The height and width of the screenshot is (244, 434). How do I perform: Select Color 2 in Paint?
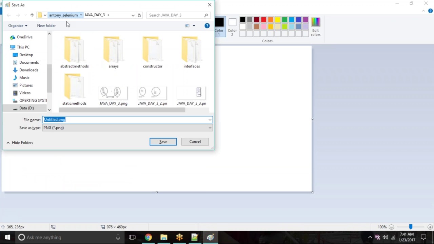point(232,27)
